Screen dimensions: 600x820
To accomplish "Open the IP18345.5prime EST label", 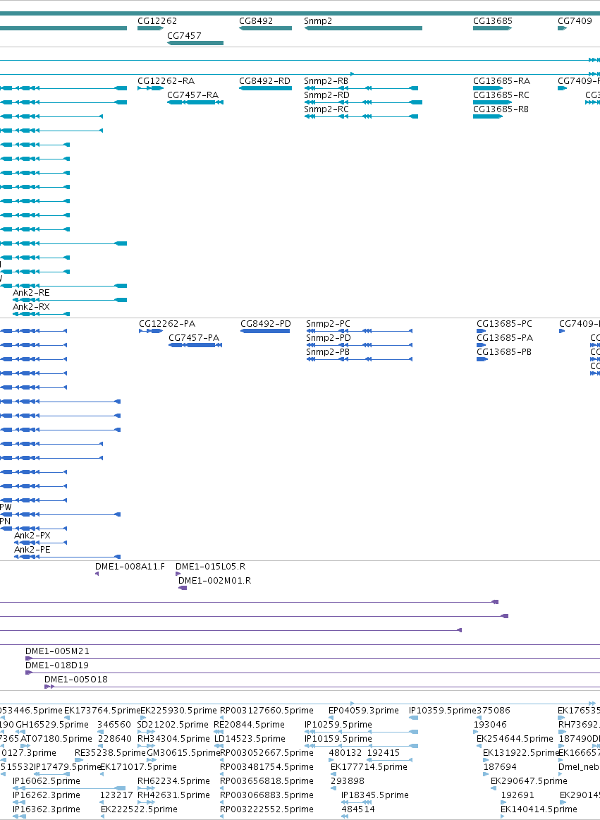I will pyautogui.click(x=375, y=795).
